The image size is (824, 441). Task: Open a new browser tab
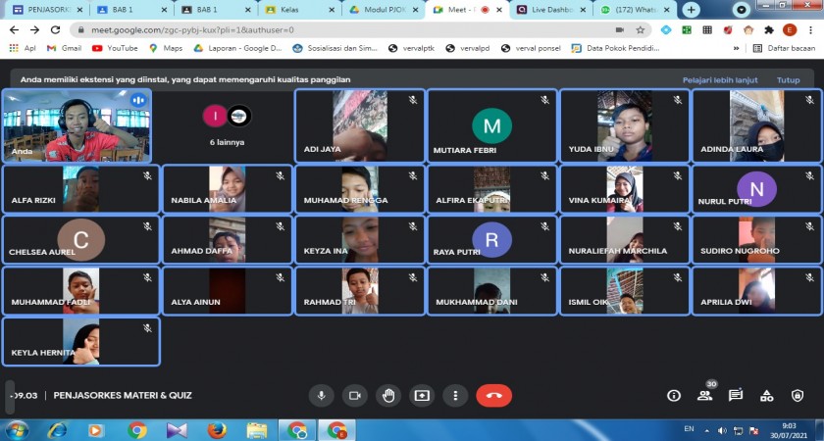(x=691, y=10)
